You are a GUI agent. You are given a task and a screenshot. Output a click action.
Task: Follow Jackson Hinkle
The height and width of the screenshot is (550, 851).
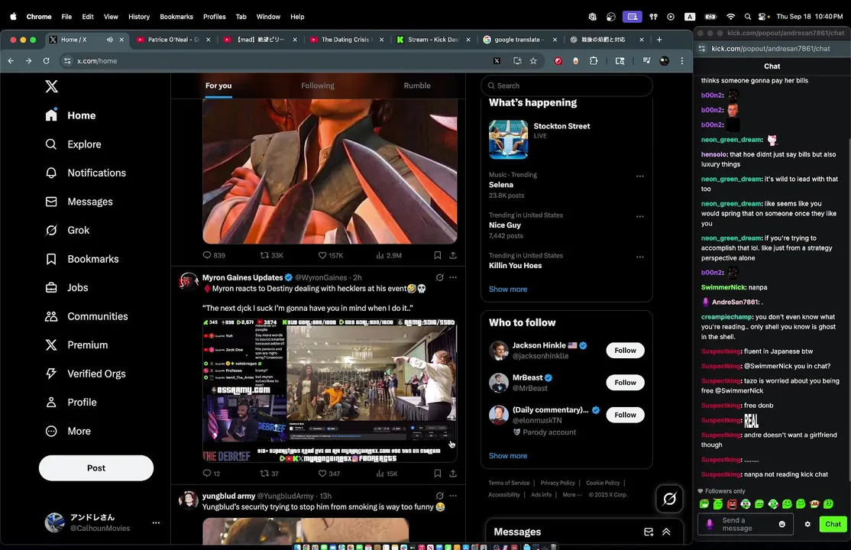[x=625, y=350]
